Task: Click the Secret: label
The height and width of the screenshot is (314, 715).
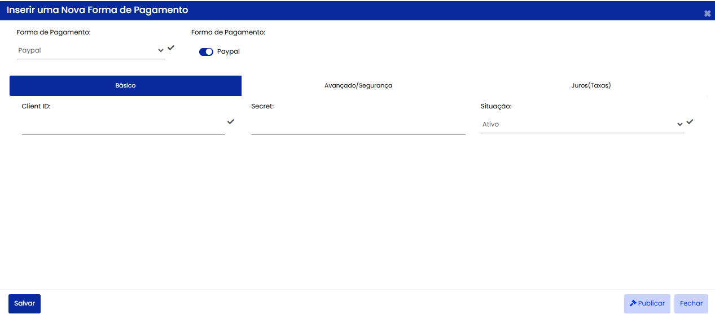Action: (x=262, y=106)
